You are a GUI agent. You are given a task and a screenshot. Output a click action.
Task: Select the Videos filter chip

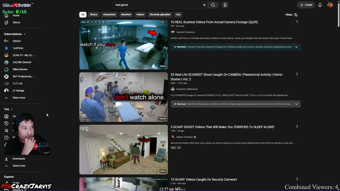click(140, 15)
